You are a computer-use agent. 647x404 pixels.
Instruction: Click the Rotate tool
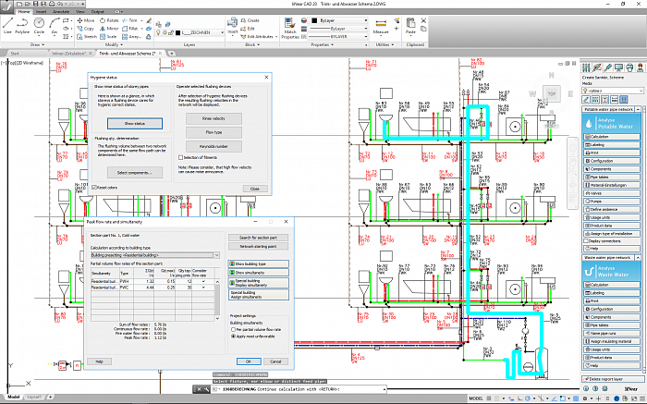click(x=109, y=20)
